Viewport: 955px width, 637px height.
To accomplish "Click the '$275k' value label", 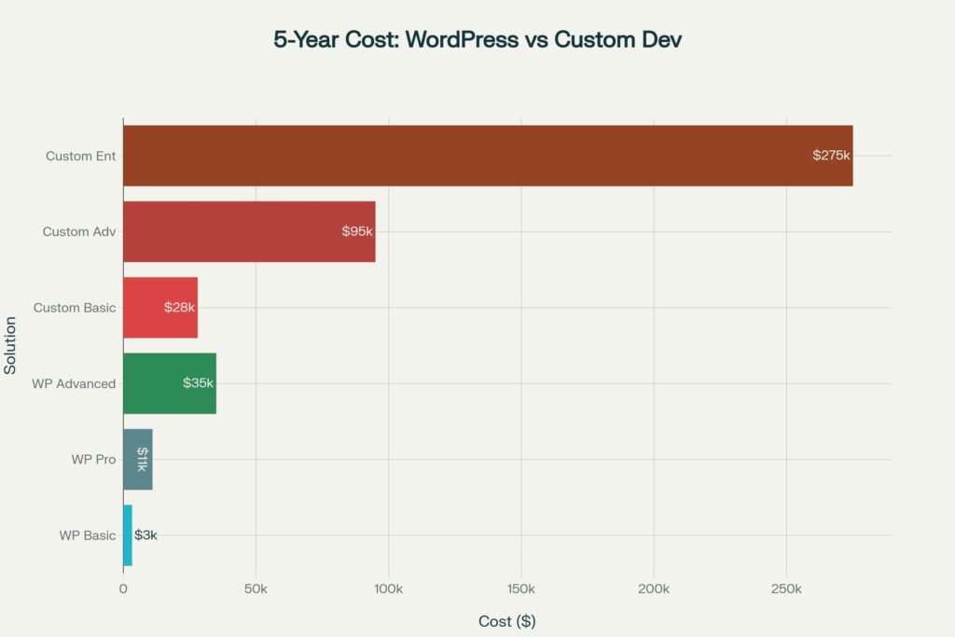I will (x=831, y=156).
